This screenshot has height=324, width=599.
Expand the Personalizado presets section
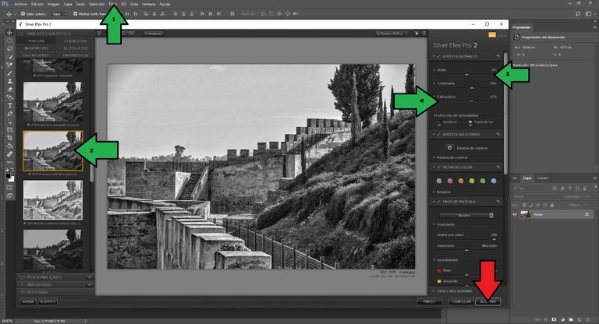[55, 277]
